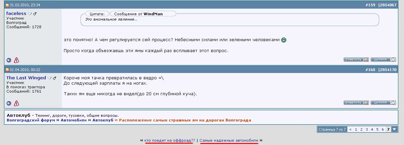Go to page 6 of thread

pos(383,129)
